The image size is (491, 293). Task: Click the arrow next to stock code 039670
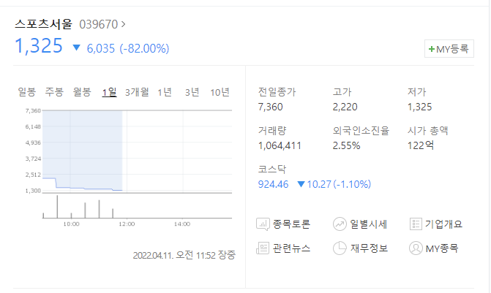124,24
